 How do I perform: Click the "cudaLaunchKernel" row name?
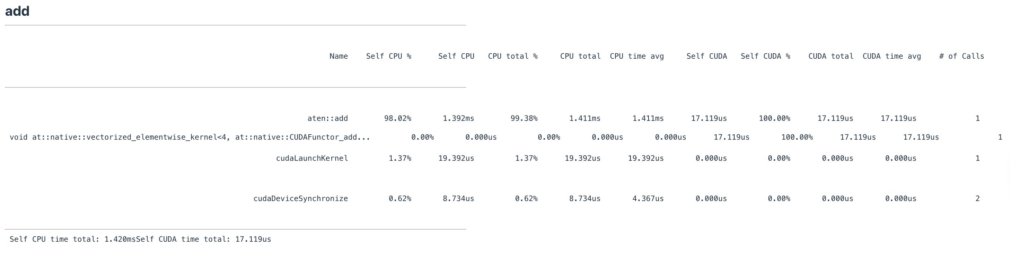312,158
